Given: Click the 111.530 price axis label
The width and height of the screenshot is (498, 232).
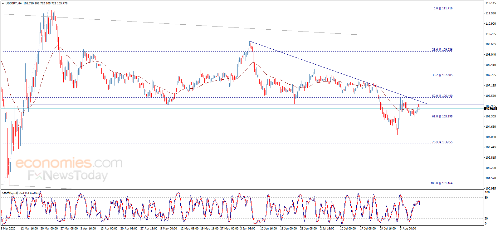Looking at the screenshot, I should 491,13.
